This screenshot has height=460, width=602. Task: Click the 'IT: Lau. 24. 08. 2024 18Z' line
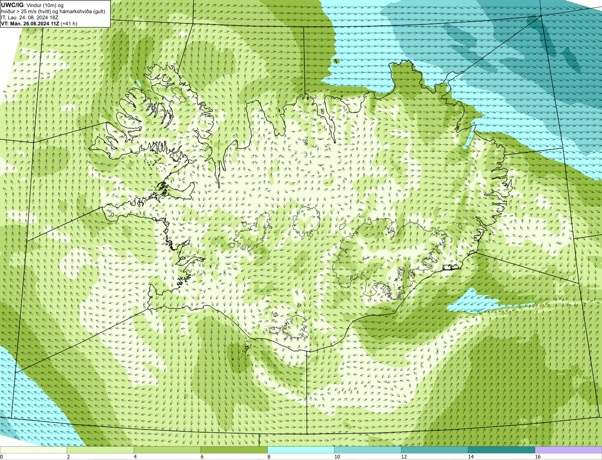pyautogui.click(x=30, y=17)
